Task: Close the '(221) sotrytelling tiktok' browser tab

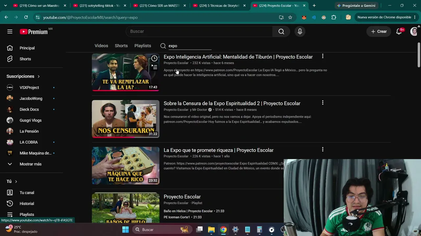Action: pyautogui.click(x=125, y=6)
